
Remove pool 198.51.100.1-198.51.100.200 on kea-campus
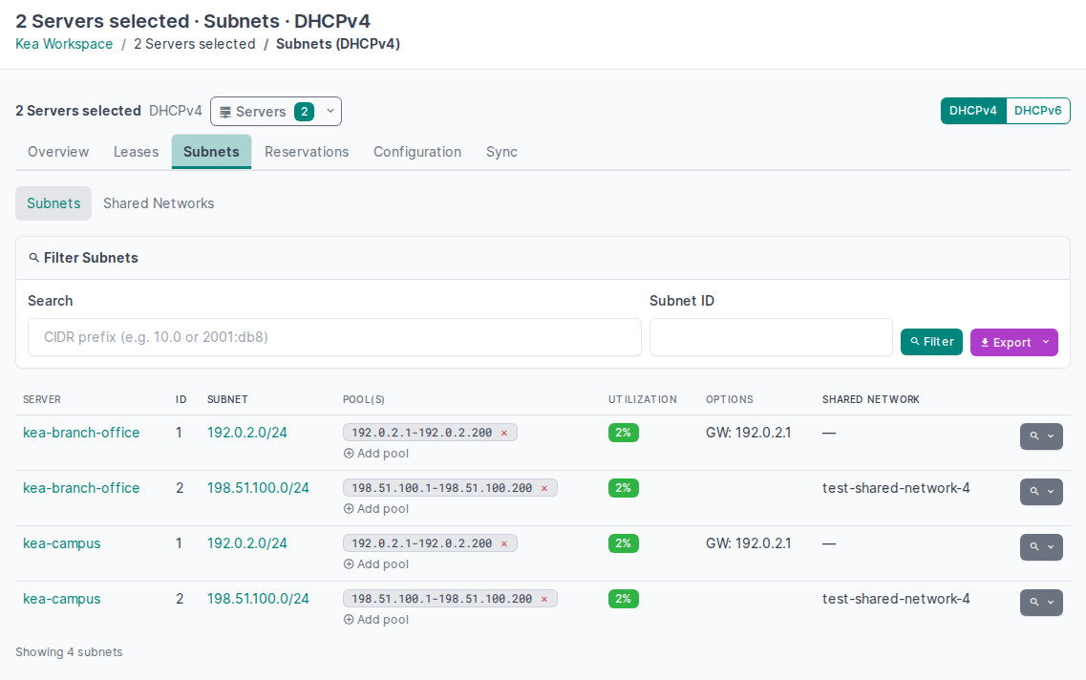click(x=544, y=599)
